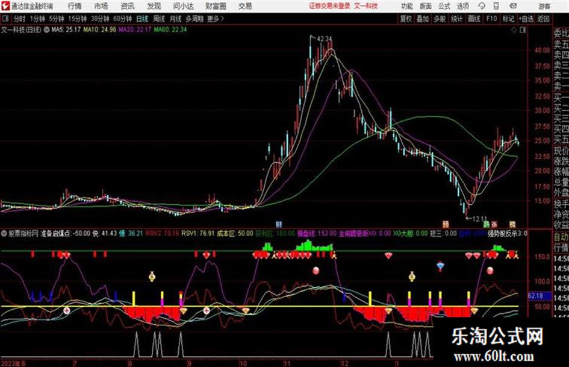Switch to 5分钟 period
This screenshot has width=569, height=367.
click(x=56, y=19)
